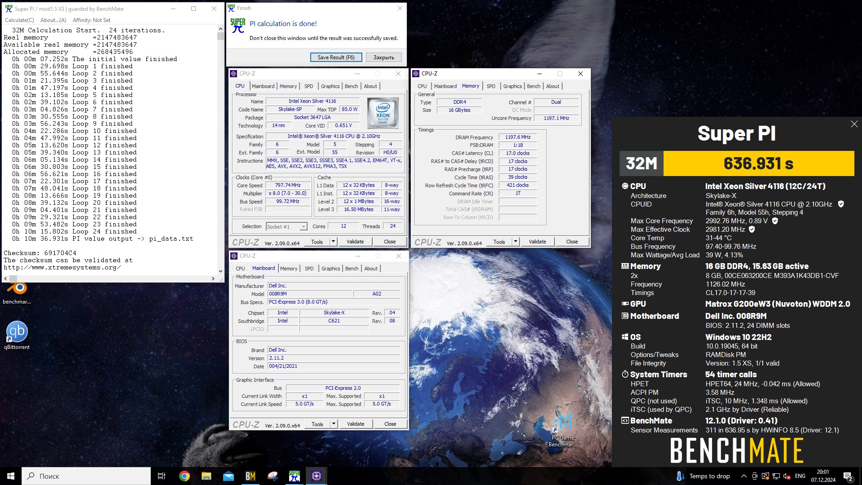The height and width of the screenshot is (485, 862).
Task: Open Task View on taskbar
Action: tap(162, 476)
